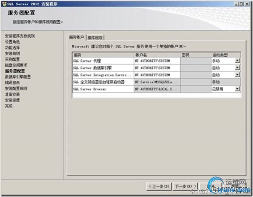This screenshot has height=197, width=253.
Task: Open startup type dropdown for SQL Server 代理
Action: (x=237, y=61)
